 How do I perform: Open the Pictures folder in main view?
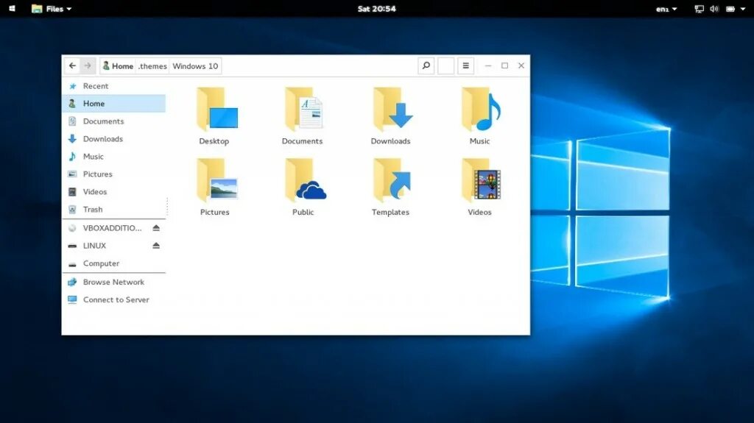217,181
